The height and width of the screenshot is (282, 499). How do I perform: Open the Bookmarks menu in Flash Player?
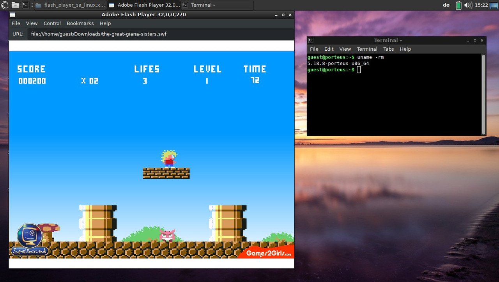coord(80,23)
